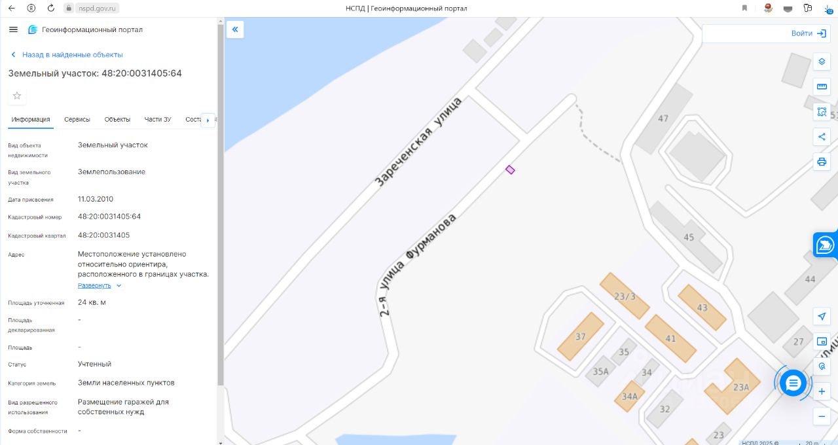Screen dimensions: 838x445
Task: Switch to the Объекты tab
Action: pyautogui.click(x=117, y=119)
